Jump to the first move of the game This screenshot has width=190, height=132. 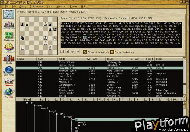[62, 52]
